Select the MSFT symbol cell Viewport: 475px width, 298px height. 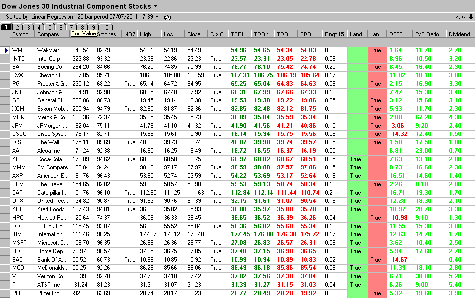(19, 243)
